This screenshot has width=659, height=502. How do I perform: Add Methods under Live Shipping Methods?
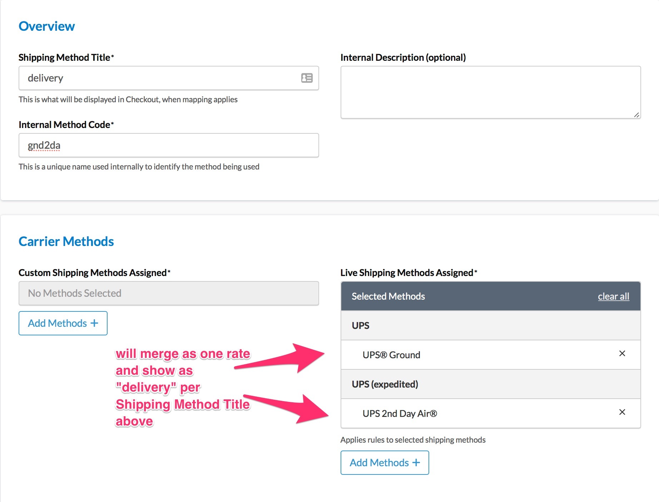(385, 463)
